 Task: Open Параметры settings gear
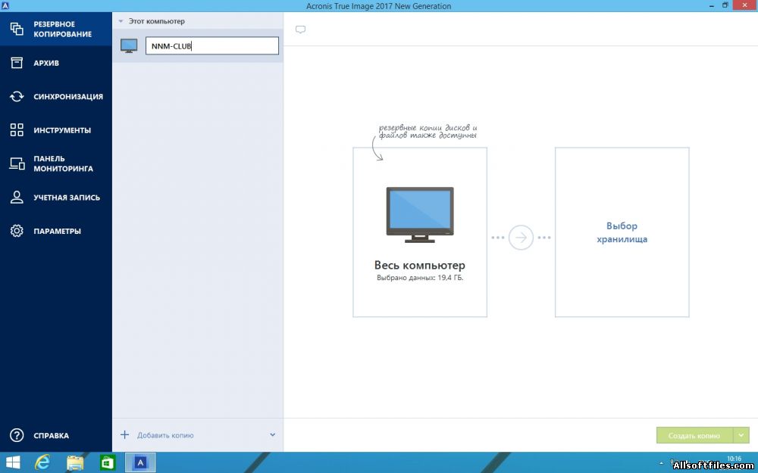pos(17,231)
